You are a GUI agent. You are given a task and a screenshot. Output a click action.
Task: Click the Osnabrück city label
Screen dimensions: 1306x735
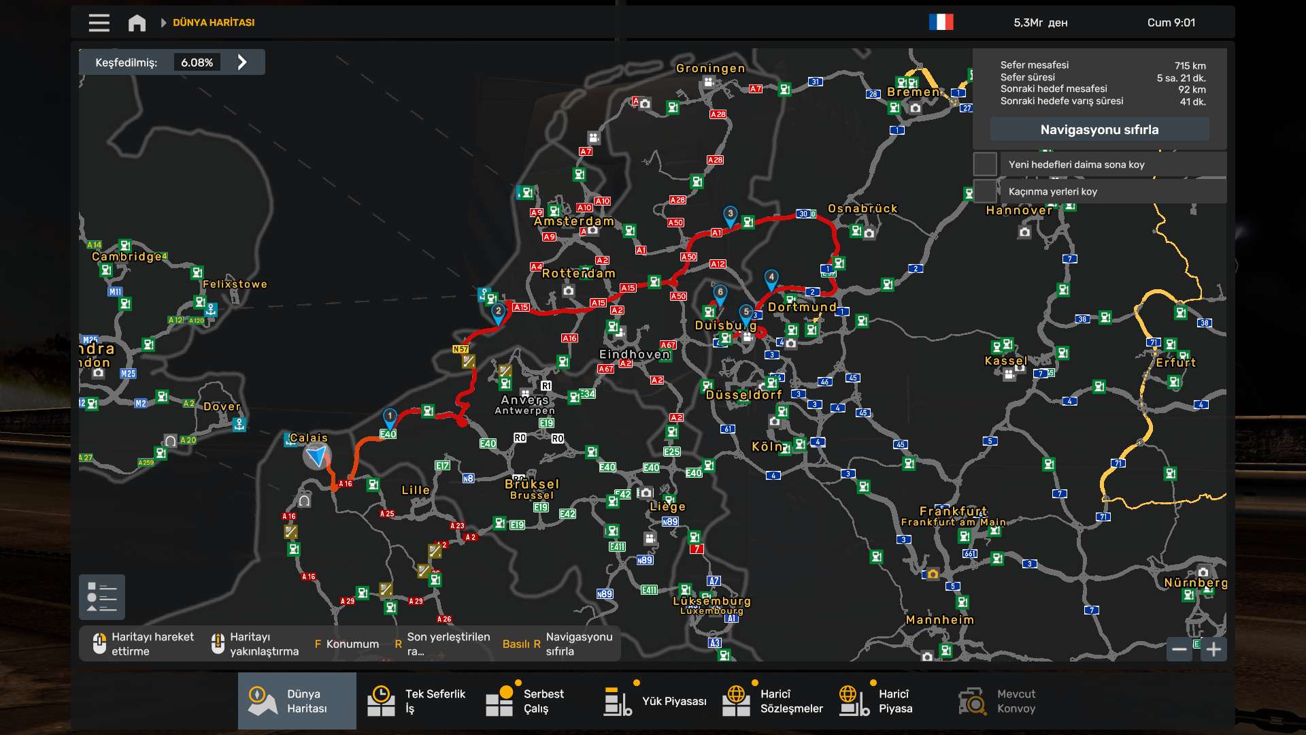coord(863,208)
